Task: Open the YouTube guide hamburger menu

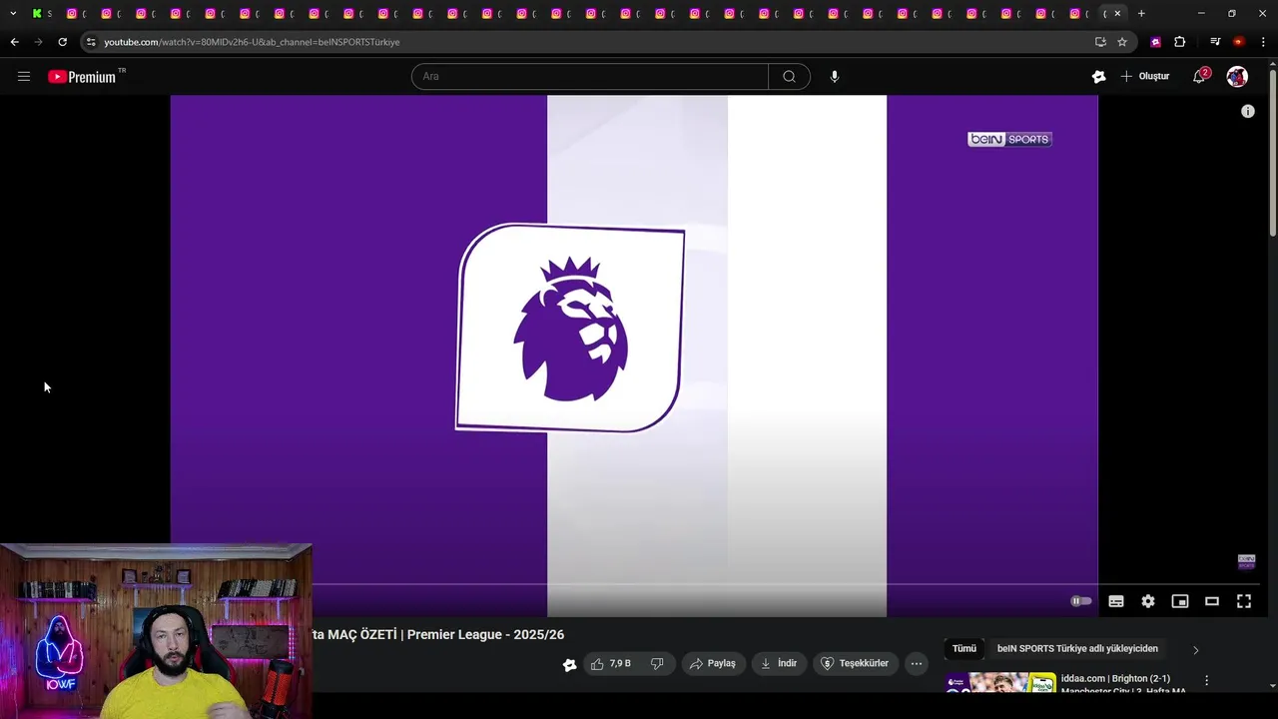Action: point(24,76)
